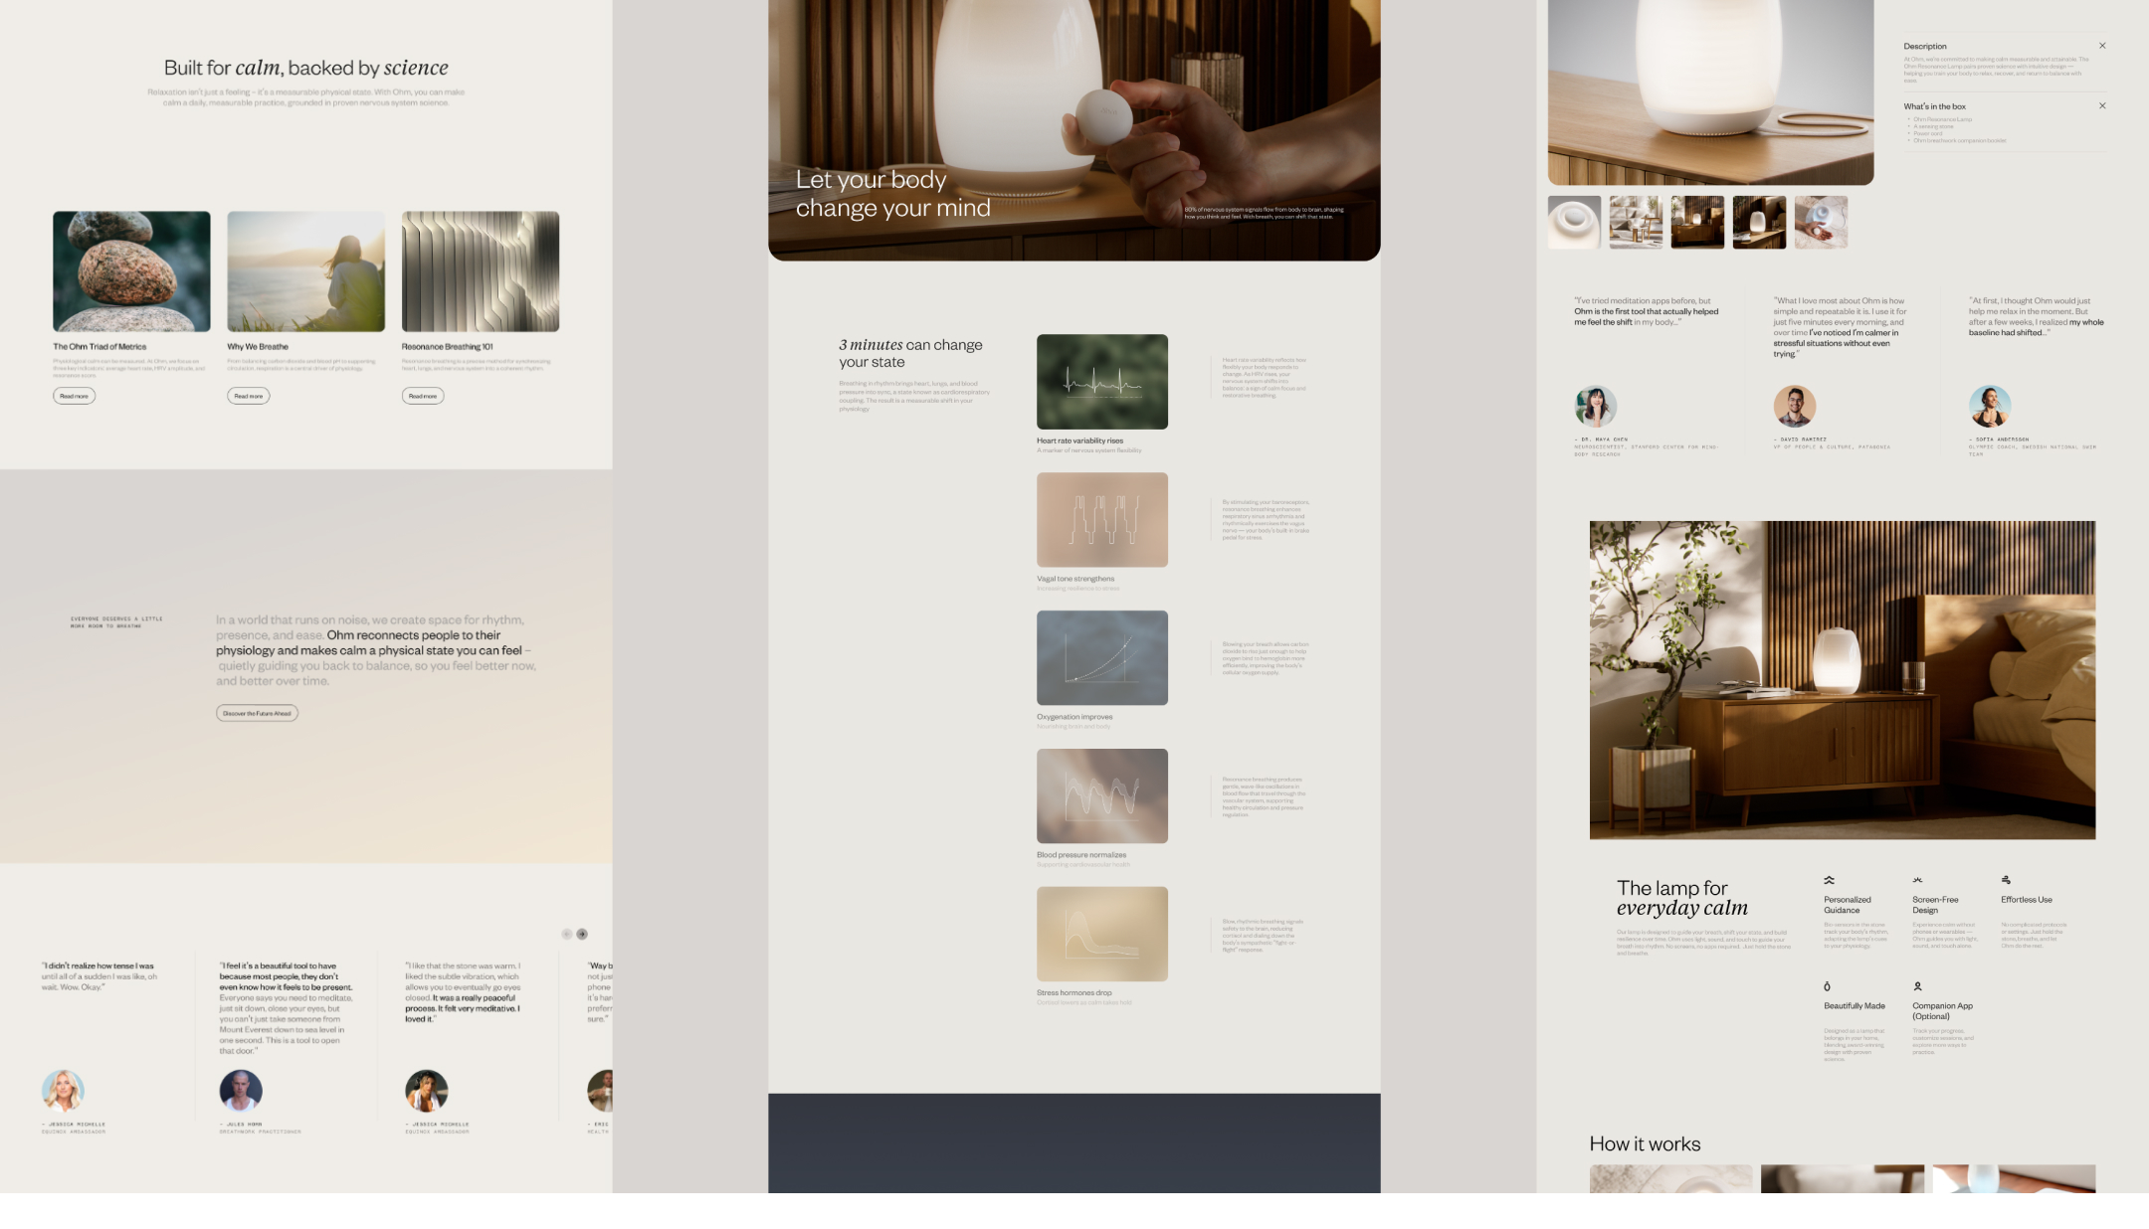This screenshot has height=1229, width=2149.
Task: Read more under Why We Breathe
Action: pos(248,396)
